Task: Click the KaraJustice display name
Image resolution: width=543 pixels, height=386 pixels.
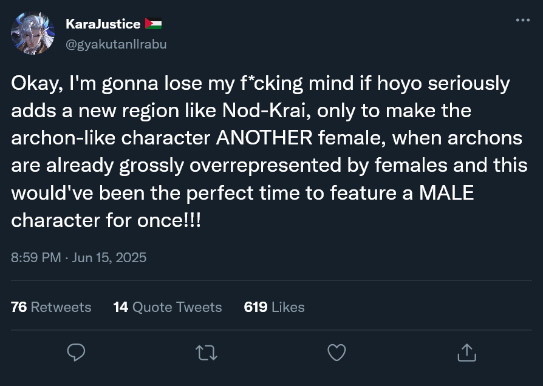Action: click(103, 24)
